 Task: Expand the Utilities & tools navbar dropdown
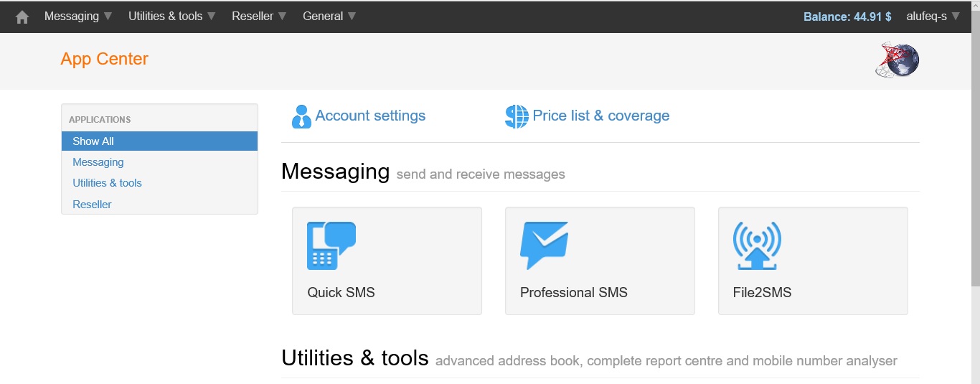click(172, 17)
